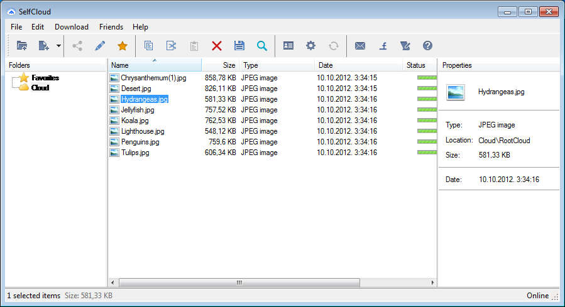Click the green status bar for Chrysanthemum(1).jpg
565x307 pixels.
427,78
